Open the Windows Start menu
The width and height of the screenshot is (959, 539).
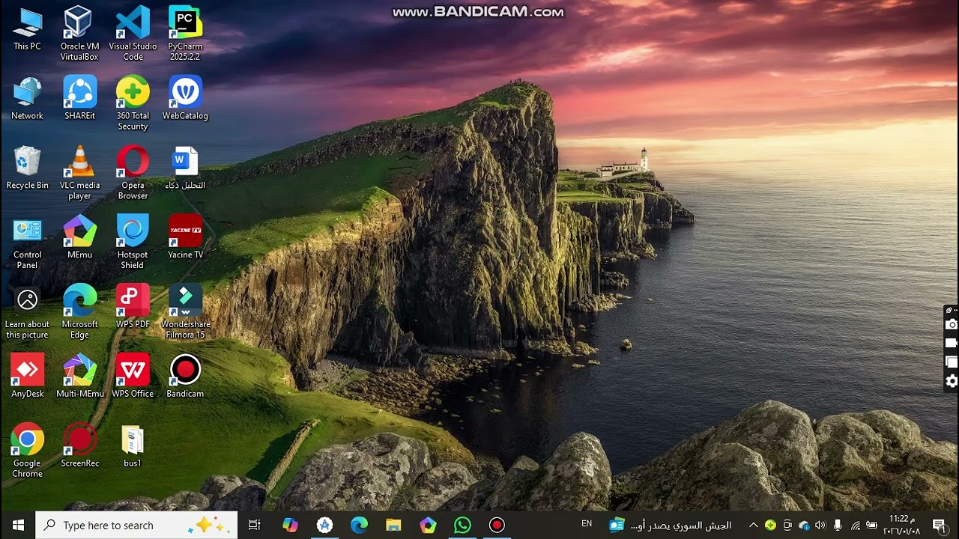coord(18,525)
